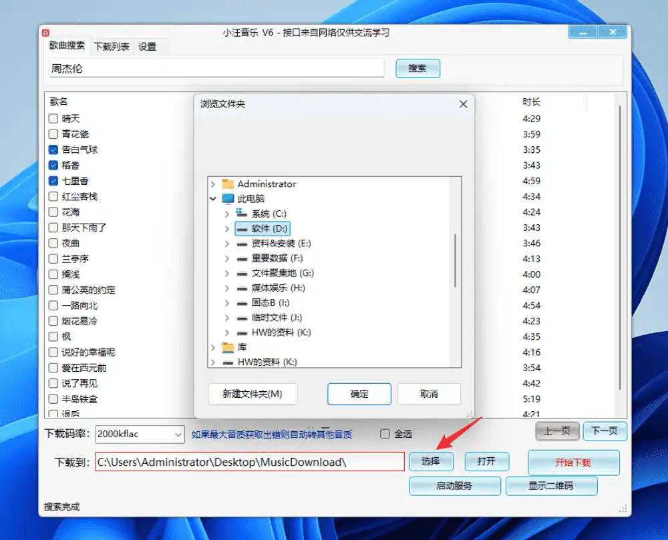Check the 兰亭序 song checkbox
This screenshot has height=540, width=668.
coord(53,259)
